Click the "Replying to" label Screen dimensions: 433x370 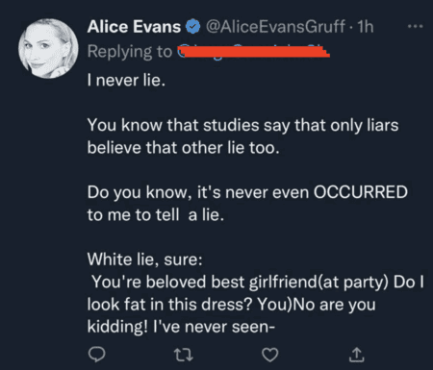click(130, 52)
